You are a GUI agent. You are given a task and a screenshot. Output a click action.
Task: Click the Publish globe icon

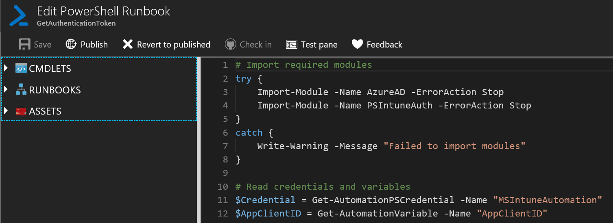pos(71,44)
